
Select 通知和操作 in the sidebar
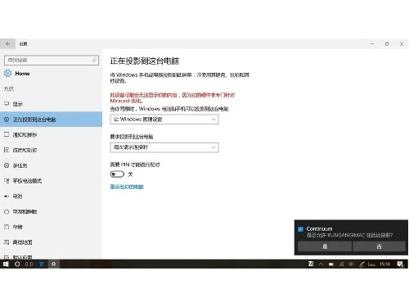coord(52,134)
